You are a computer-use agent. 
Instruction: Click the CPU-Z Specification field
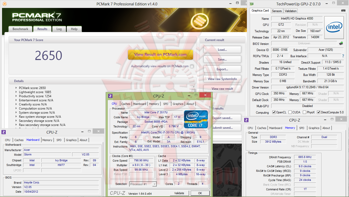click(168, 133)
